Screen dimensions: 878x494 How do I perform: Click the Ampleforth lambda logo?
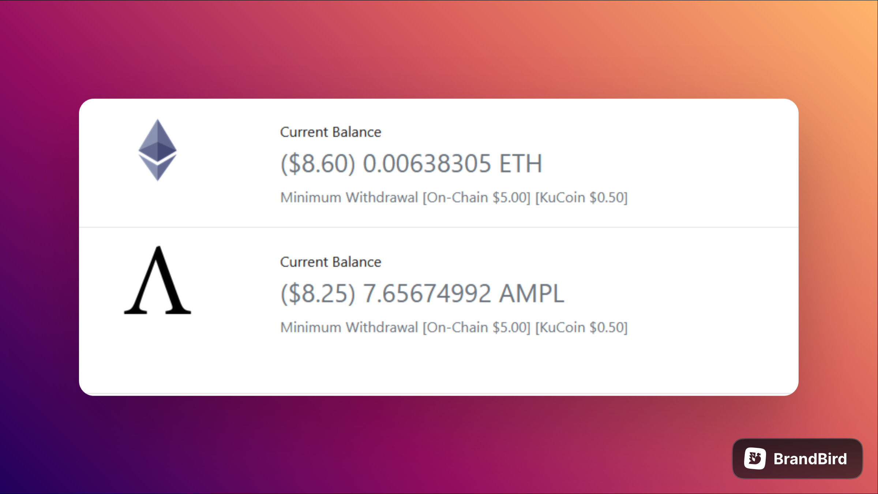point(158,280)
